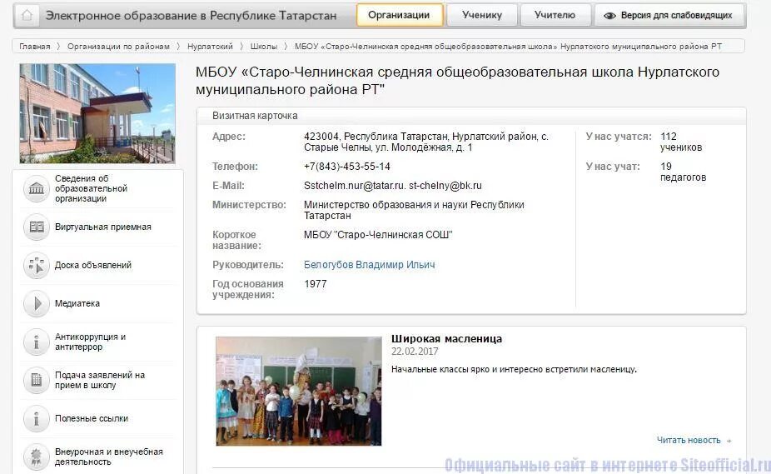
Task: Click phone number +7(843)-453-55-14
Action: point(346,167)
